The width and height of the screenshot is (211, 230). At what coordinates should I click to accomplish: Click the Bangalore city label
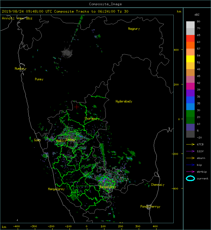click(x=108, y=187)
